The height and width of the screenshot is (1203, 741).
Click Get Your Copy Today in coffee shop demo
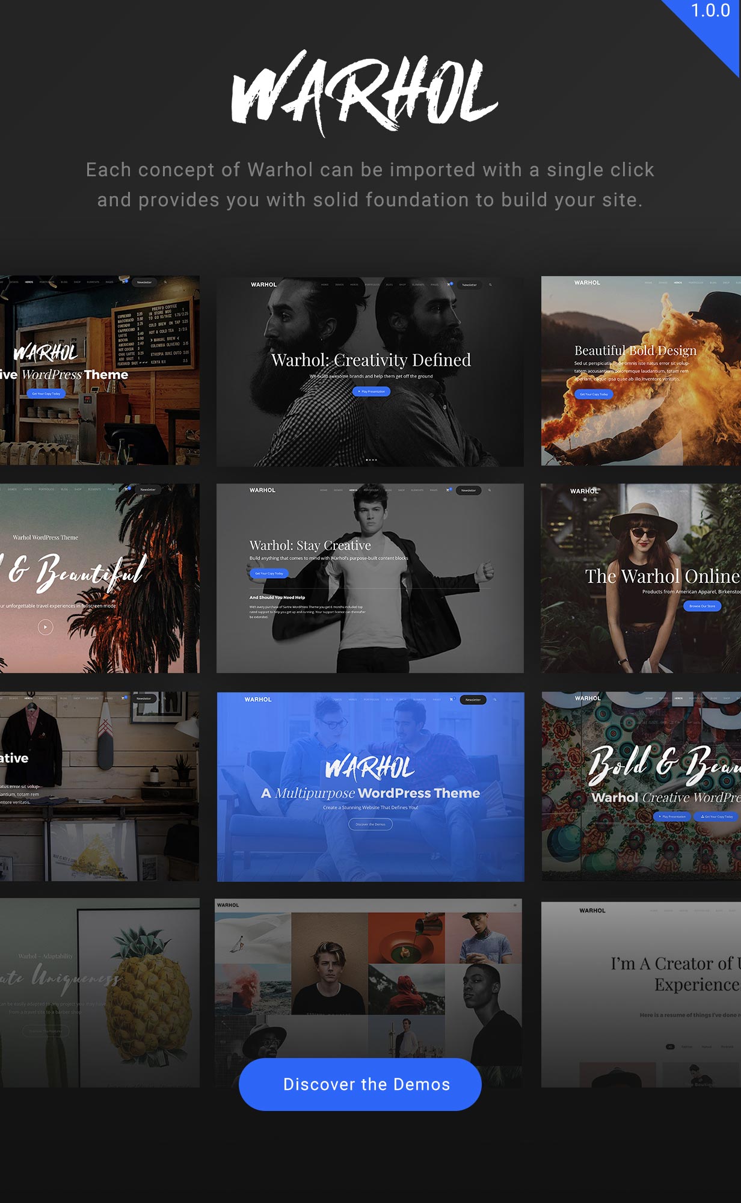click(46, 393)
